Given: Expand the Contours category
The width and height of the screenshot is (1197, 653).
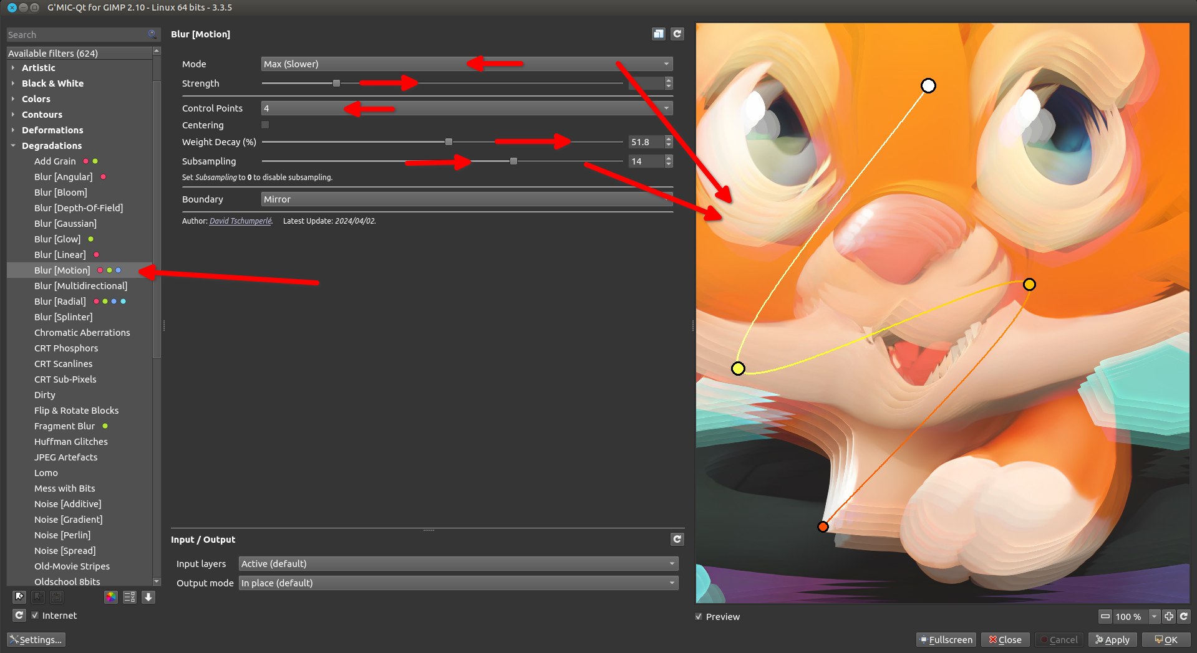Looking at the screenshot, I should click(12, 114).
